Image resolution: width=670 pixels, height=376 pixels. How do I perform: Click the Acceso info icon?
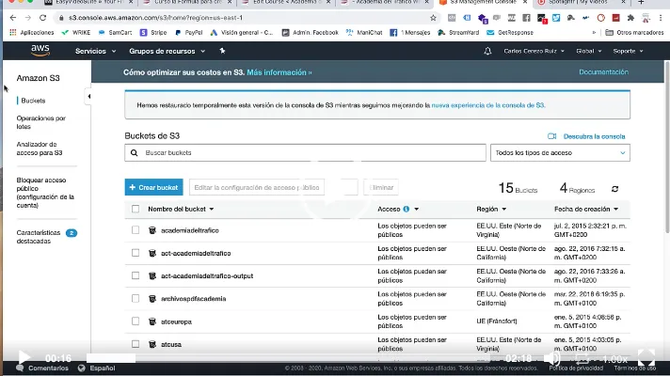tap(406, 209)
